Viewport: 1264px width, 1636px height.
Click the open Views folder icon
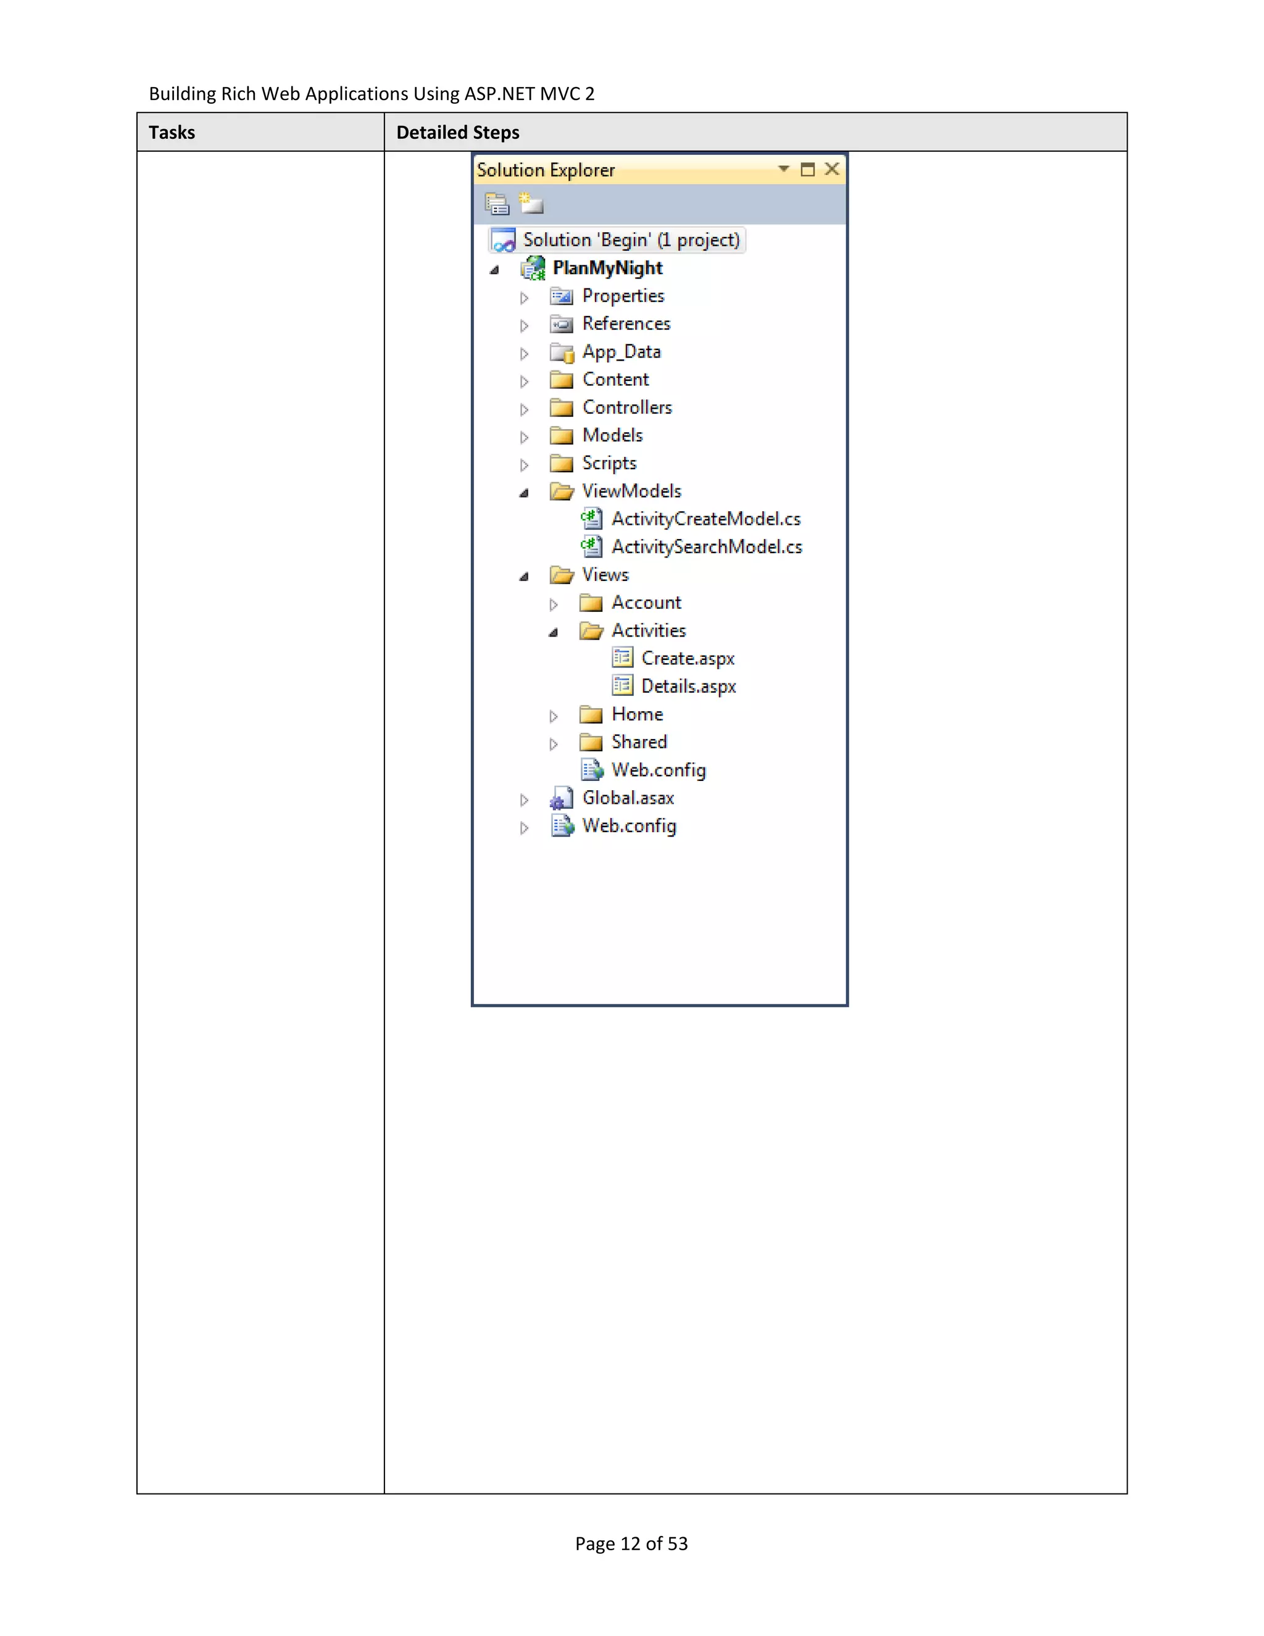[x=562, y=575]
